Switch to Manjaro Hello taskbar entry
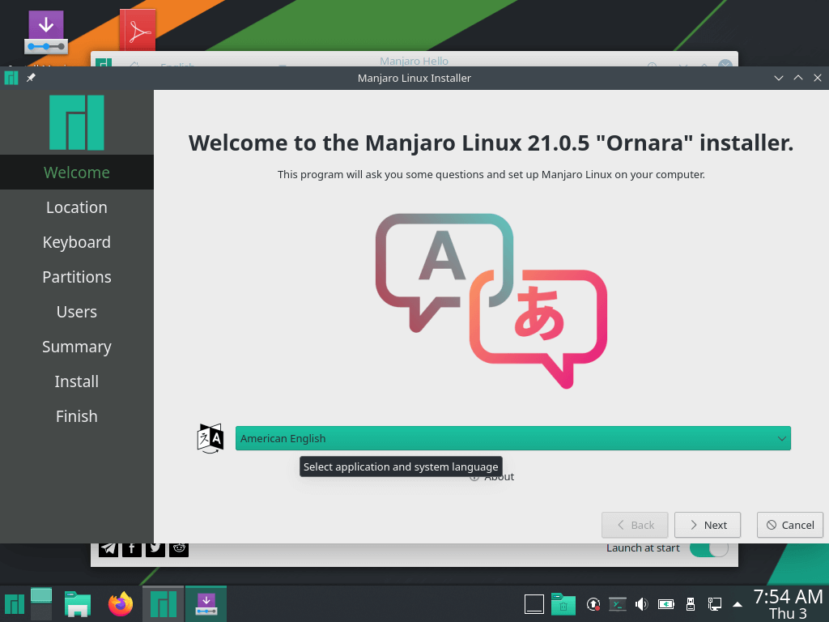Image resolution: width=829 pixels, height=622 pixels. pos(163,603)
